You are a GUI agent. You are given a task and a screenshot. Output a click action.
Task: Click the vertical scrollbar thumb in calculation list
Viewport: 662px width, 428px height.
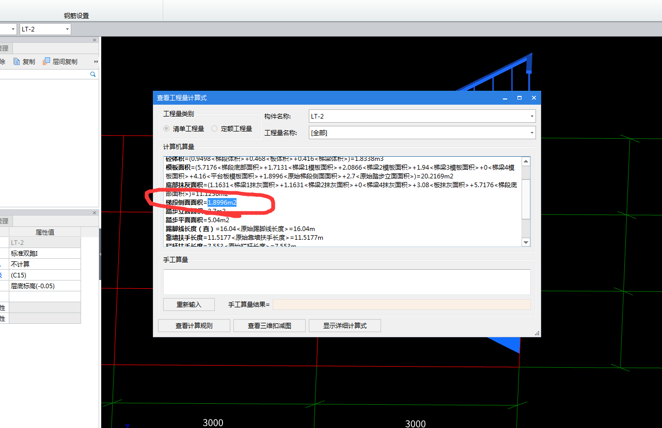[526, 199]
